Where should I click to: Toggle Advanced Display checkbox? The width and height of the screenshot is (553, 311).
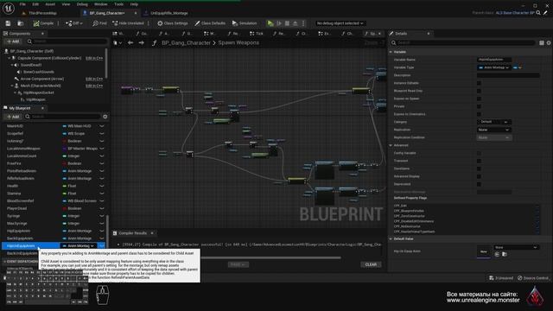[x=479, y=176]
